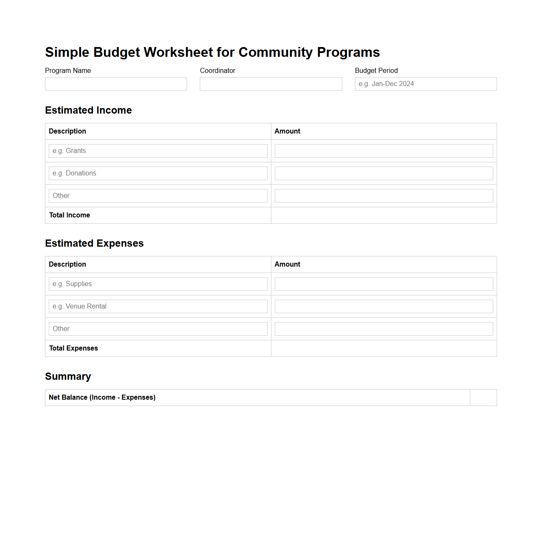Click the amount field next to Supplies
The image size is (542, 551).
383,284
